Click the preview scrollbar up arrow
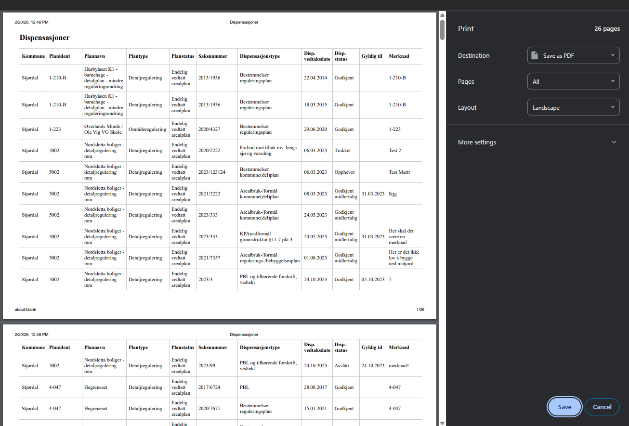629x426 pixels. tap(442, 15)
